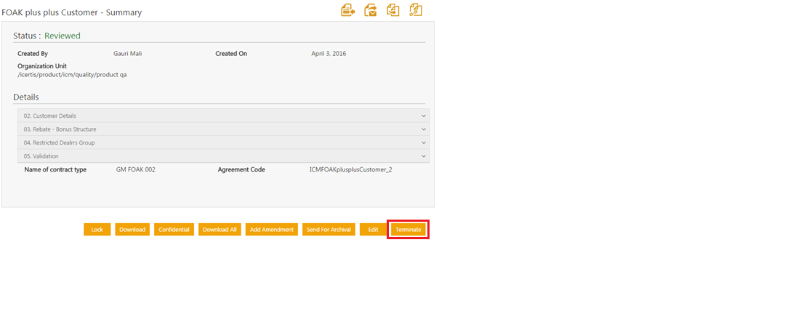
Task: Click '04. Restricted Dealrrs Group' header text
Action: [59, 143]
